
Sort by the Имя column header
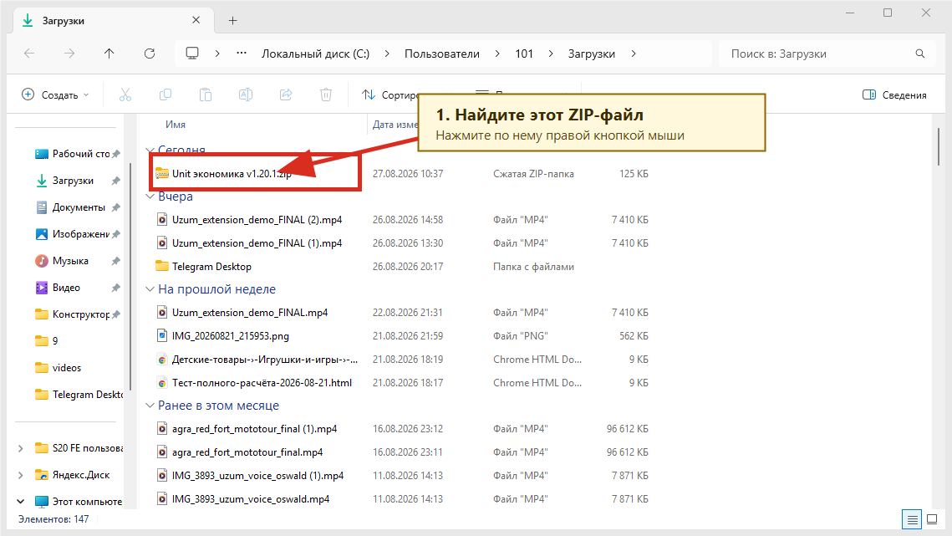176,125
